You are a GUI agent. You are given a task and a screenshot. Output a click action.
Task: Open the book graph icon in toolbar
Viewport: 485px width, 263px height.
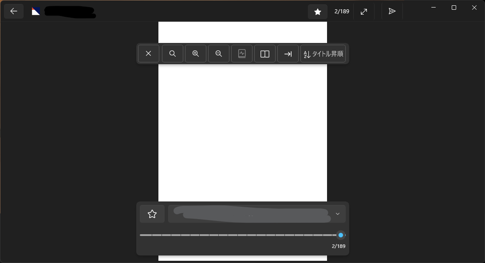point(242,54)
